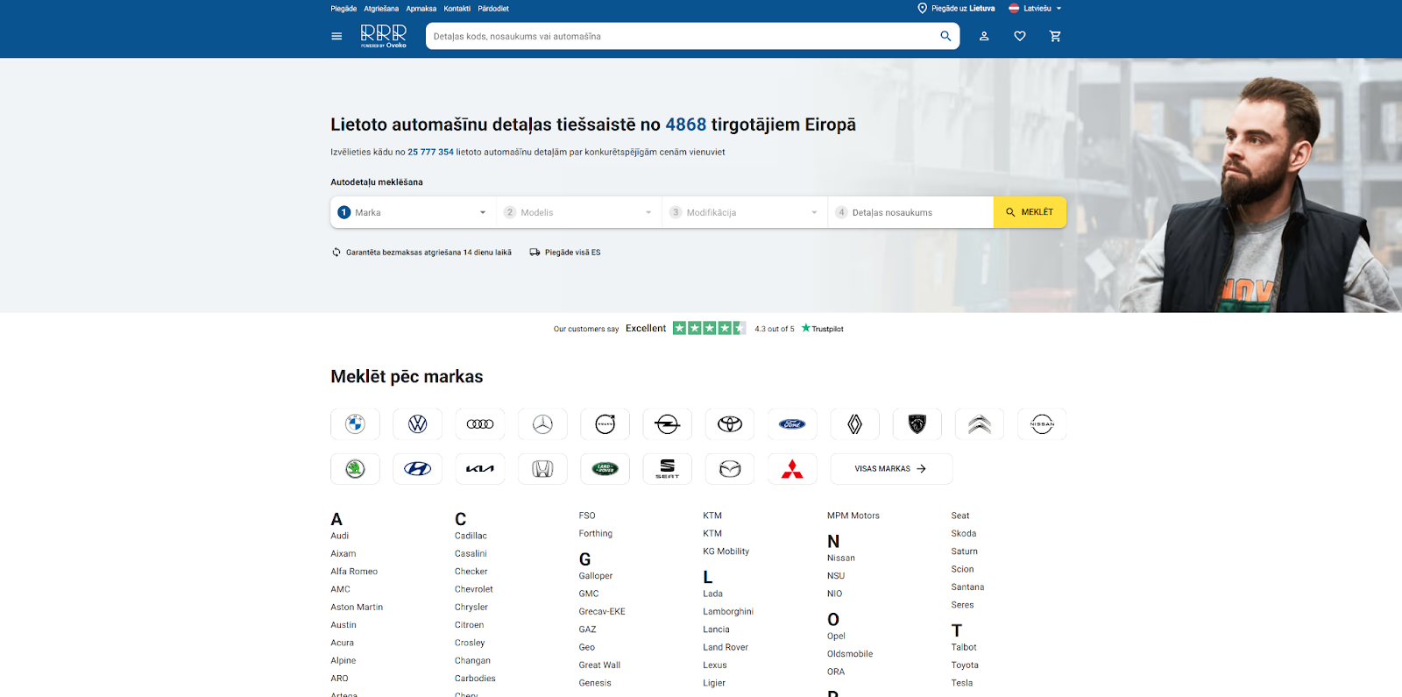Open Apmaksa top menu link
Image resolution: width=1402 pixels, height=697 pixels.
pos(421,9)
